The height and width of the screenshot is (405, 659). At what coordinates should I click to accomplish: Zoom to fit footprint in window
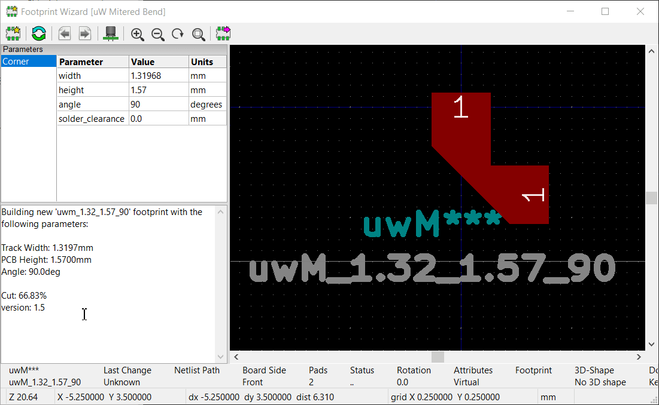click(198, 34)
